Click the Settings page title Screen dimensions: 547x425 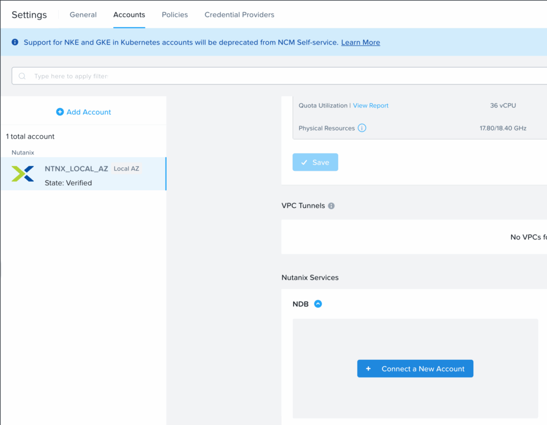pos(29,14)
